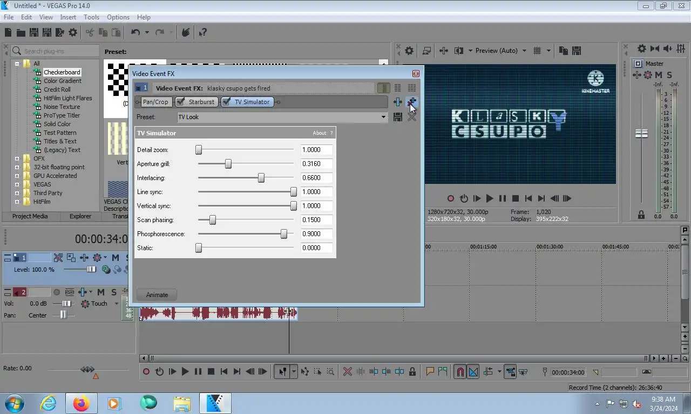Solo audio track 2 with S button

click(113, 292)
